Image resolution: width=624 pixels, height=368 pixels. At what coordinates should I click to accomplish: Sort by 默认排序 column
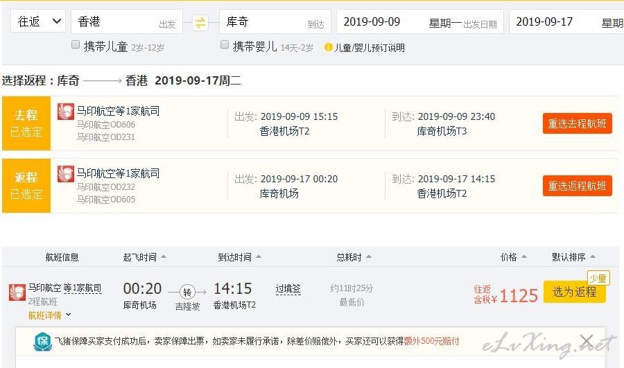pos(573,257)
